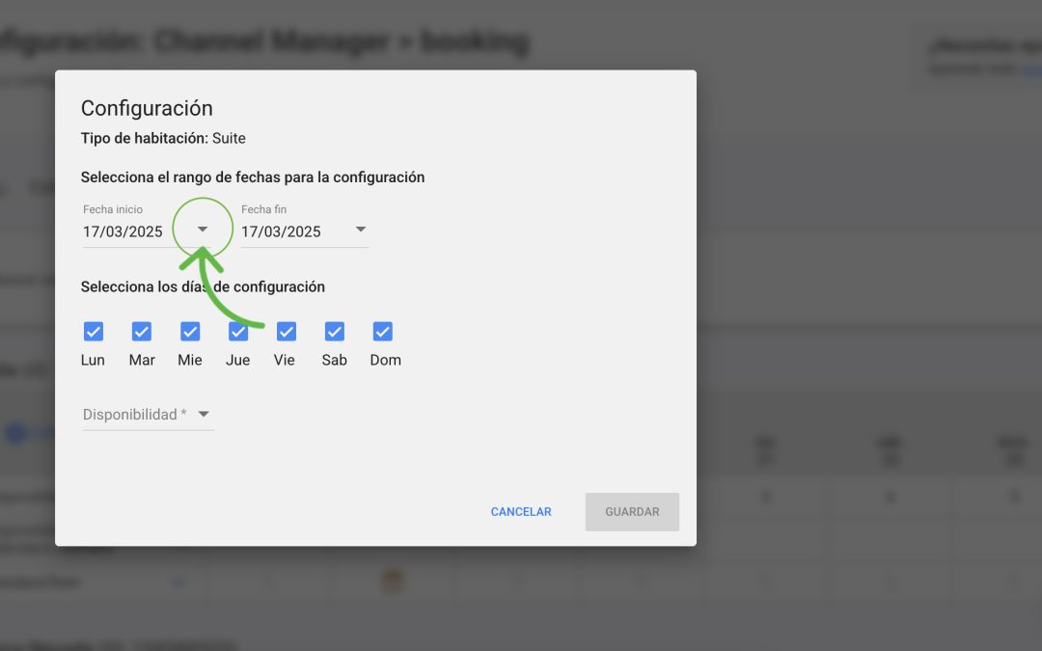Click the Fecha inicio date value 17/03/2025

click(x=123, y=231)
